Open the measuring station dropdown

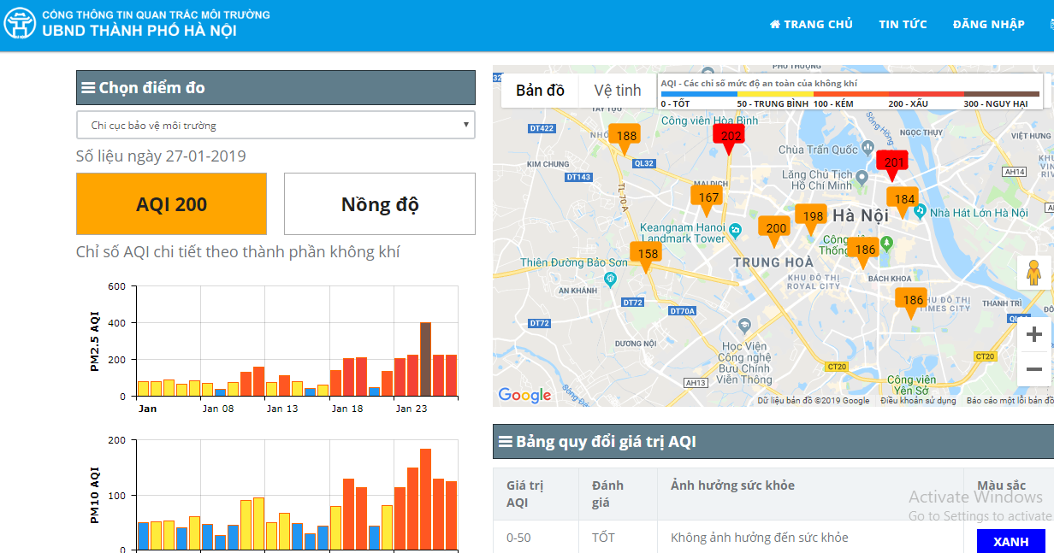(275, 125)
